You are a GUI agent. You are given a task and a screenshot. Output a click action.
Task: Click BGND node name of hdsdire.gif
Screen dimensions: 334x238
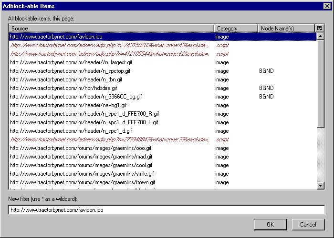(x=266, y=88)
